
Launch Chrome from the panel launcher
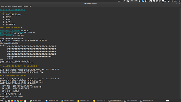21,101
